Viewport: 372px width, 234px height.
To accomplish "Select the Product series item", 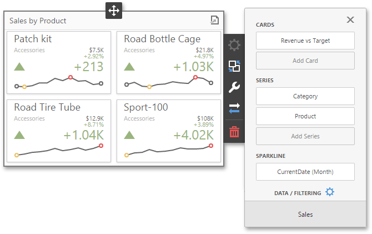I will (305, 116).
